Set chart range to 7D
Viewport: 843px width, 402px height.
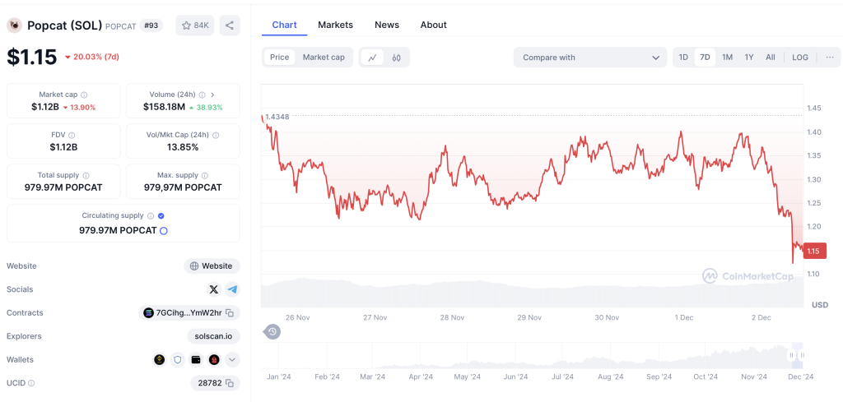pyautogui.click(x=705, y=58)
